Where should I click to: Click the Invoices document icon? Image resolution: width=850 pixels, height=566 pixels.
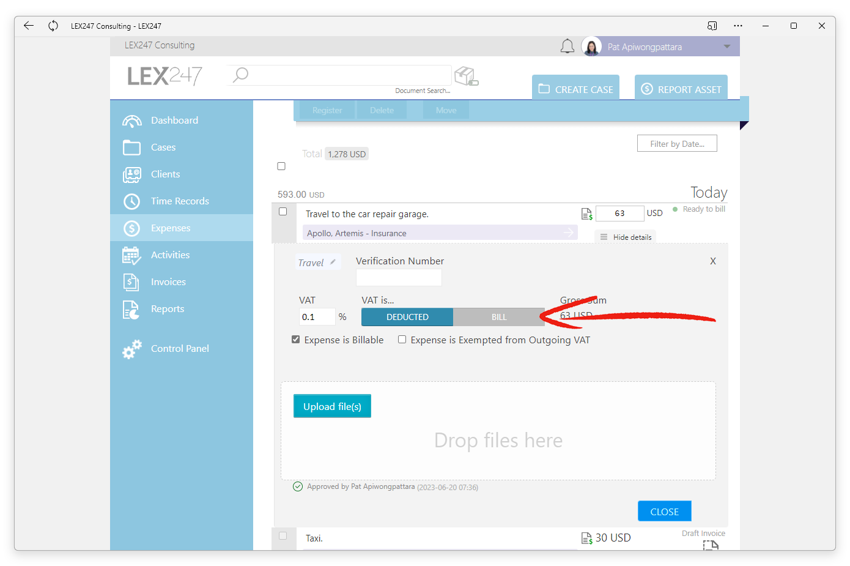[x=131, y=282]
